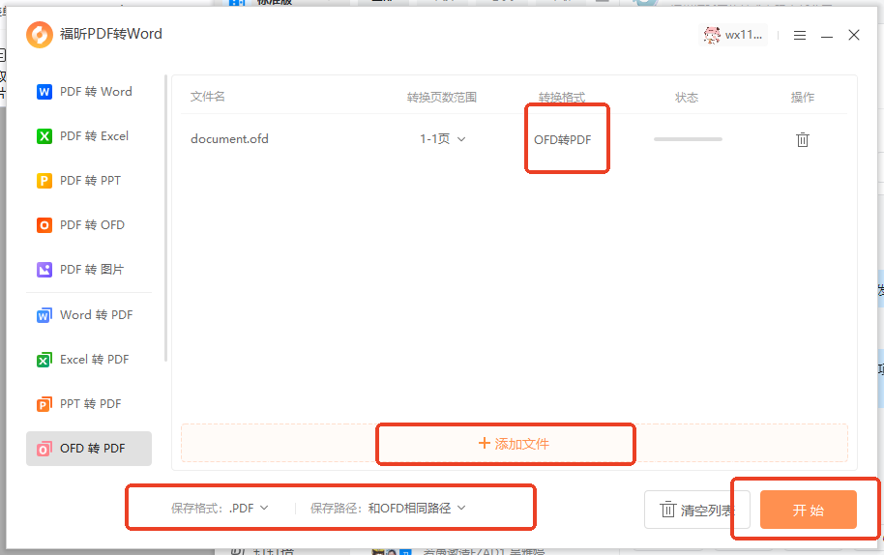The image size is (884, 555).
Task: Click the 状态 column header
Action: click(x=687, y=97)
